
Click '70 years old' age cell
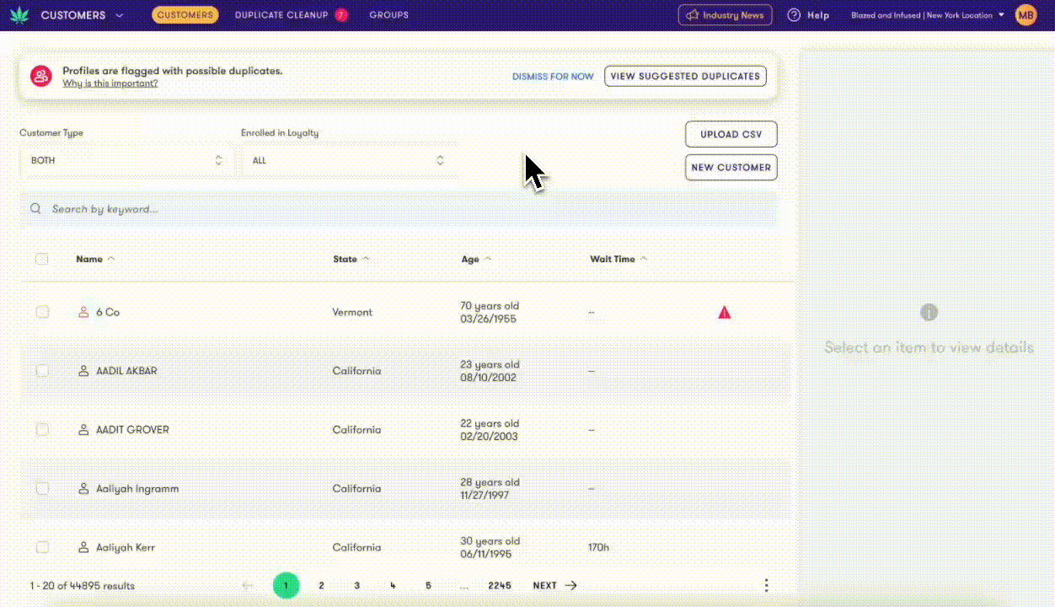[490, 306]
